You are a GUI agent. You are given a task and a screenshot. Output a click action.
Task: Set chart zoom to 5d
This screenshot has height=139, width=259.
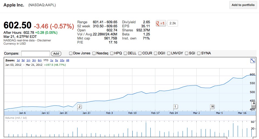(x=23, y=60)
